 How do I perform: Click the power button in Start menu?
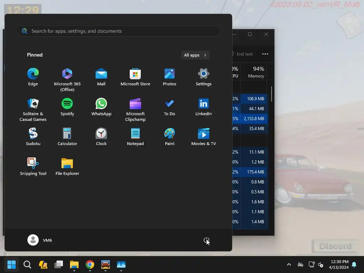click(207, 240)
